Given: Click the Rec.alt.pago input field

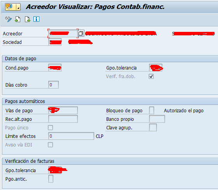Looking at the screenshot, I should [x=63, y=119].
